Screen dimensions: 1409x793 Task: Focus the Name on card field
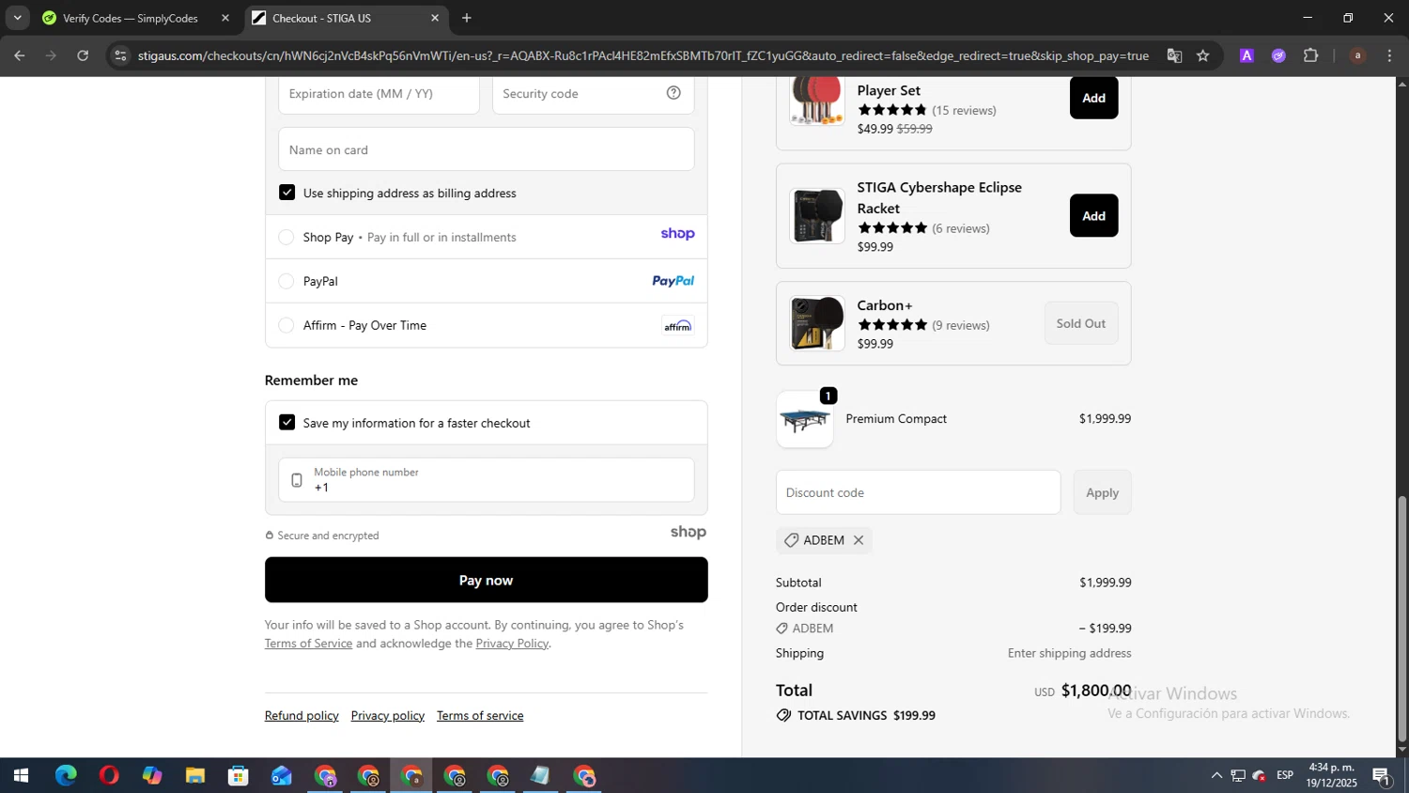click(x=487, y=149)
